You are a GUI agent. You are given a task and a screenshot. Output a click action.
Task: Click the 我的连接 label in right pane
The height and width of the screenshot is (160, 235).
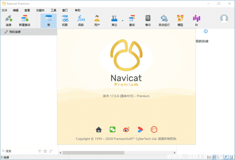pos(202,41)
